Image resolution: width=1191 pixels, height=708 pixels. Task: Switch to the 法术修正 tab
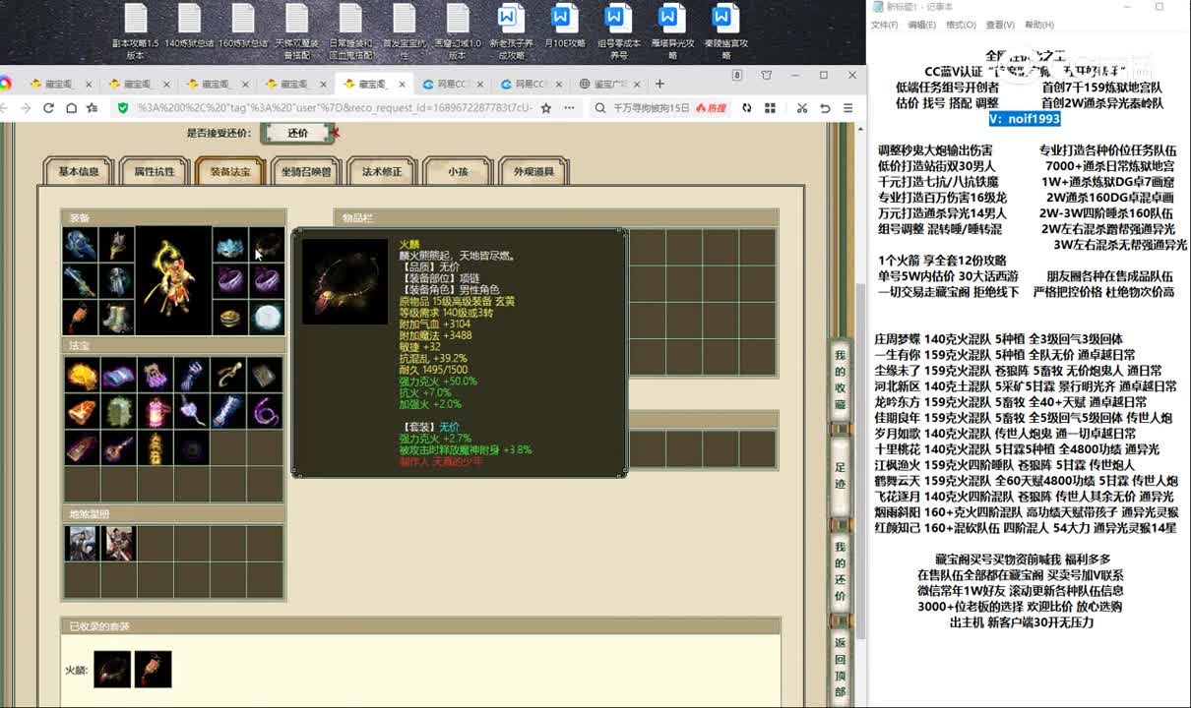tap(382, 172)
